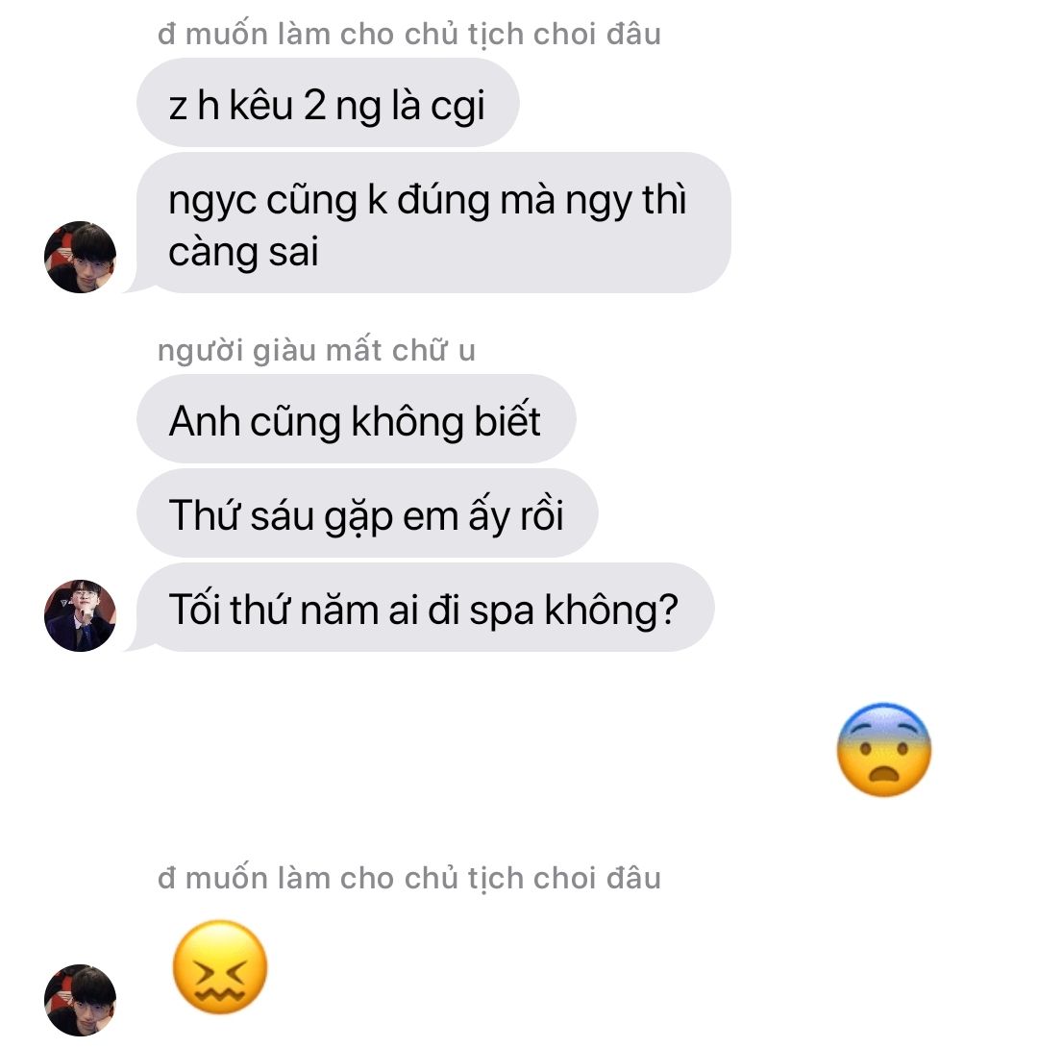Select the 'z h kêu 2 ng là cgi' bubble
This screenshot has width=1038, height=1048.
[328, 103]
